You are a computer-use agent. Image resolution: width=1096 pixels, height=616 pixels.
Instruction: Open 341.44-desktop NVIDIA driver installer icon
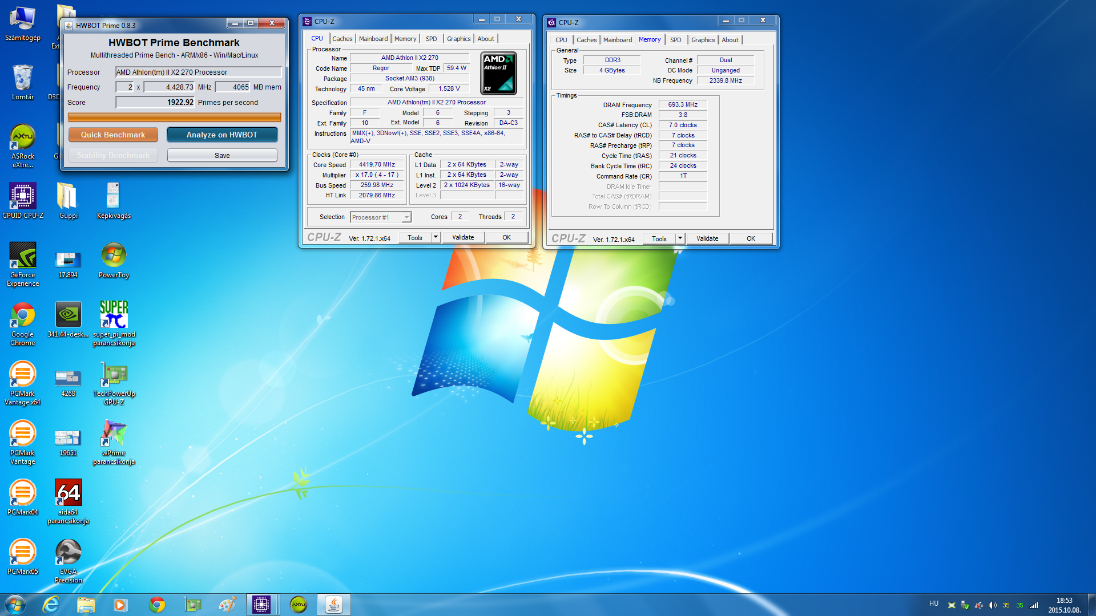pos(68,319)
